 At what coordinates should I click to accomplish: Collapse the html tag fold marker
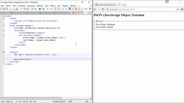click(x=4, y=16)
